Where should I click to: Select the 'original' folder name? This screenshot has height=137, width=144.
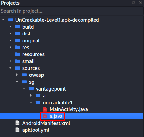point(31,41)
